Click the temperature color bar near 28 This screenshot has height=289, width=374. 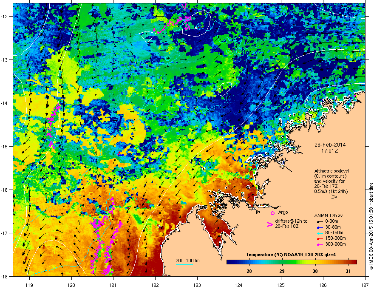tap(249, 262)
